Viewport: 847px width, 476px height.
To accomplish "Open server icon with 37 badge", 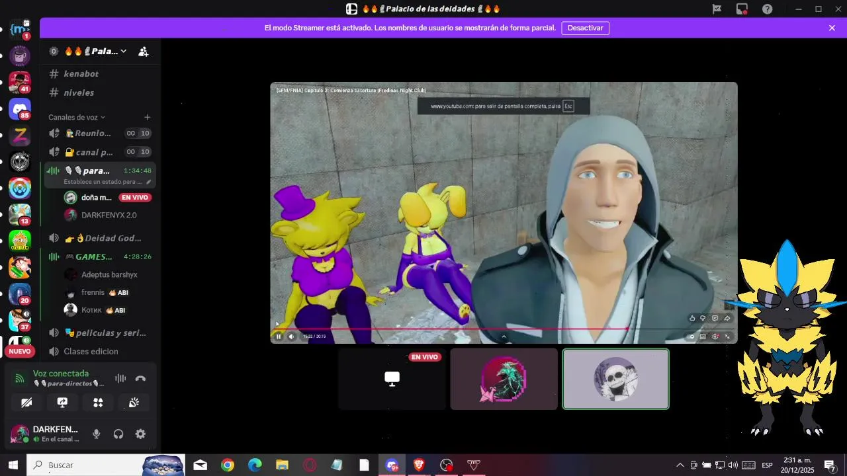I will pyautogui.click(x=20, y=320).
